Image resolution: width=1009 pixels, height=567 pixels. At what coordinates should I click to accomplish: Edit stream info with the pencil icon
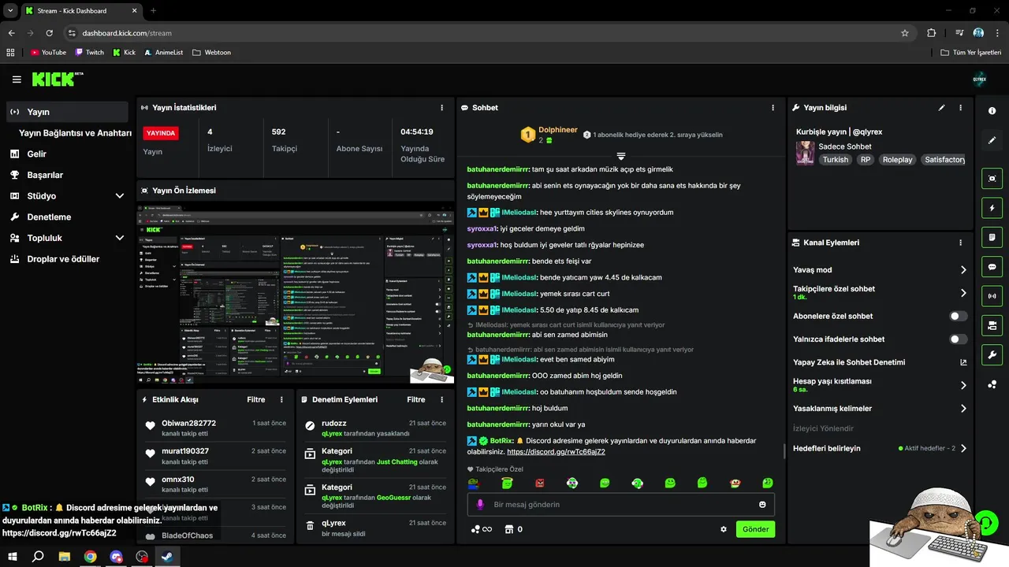click(941, 108)
